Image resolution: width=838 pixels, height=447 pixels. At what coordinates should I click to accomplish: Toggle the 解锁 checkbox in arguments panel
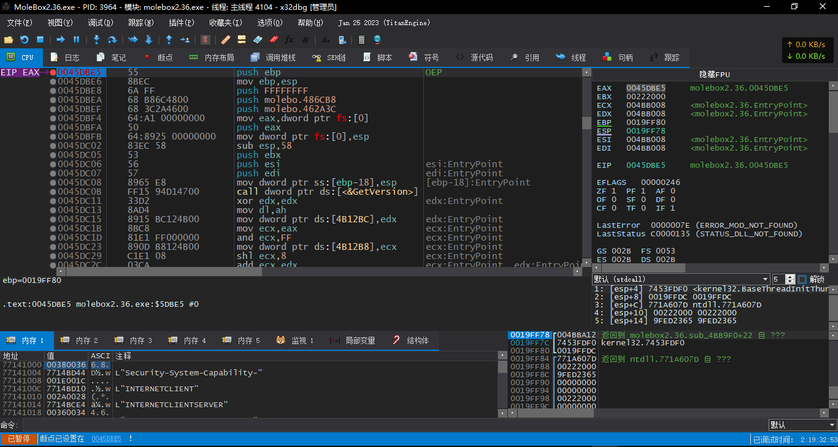802,279
